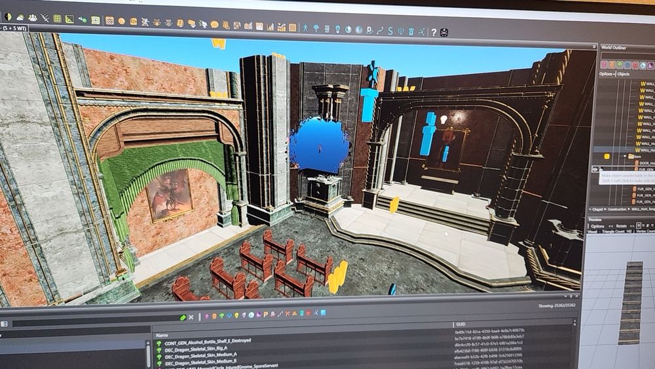Click the sun-and-cloud atmosphere toolbar icon
This screenshot has height=369, width=655.
click(20, 18)
